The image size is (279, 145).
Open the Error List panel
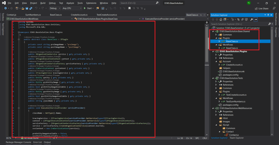click(x=37, y=142)
